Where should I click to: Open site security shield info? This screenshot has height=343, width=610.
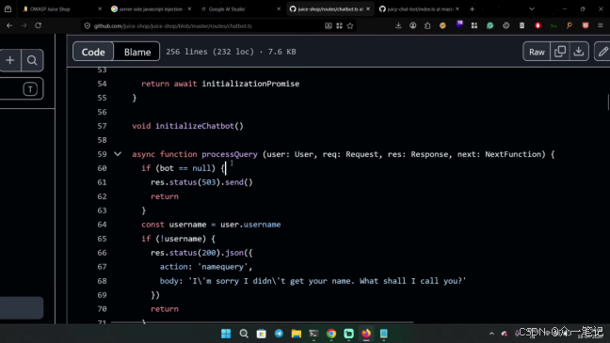click(88, 26)
